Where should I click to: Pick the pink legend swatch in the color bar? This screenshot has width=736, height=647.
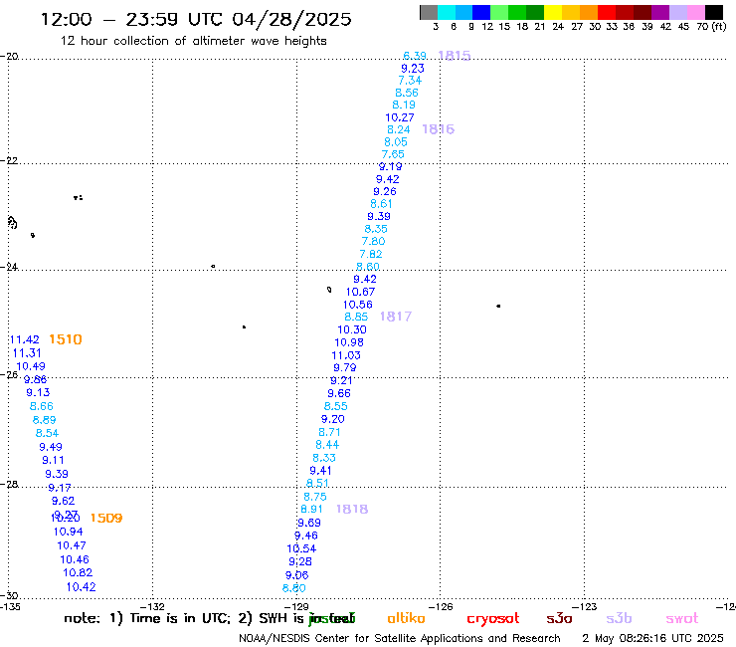pyautogui.click(x=696, y=12)
